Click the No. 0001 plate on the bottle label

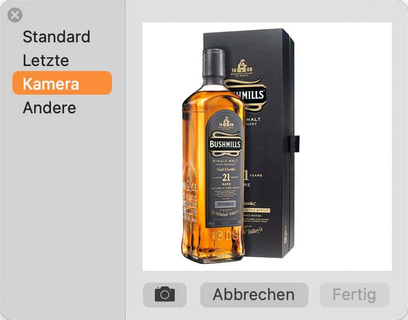225,204
